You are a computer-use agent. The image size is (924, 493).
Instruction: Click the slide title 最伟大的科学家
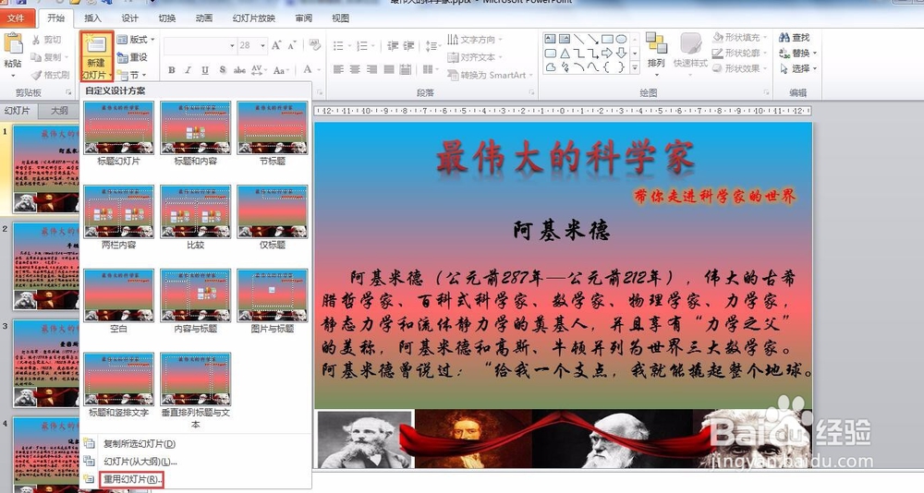click(x=565, y=158)
